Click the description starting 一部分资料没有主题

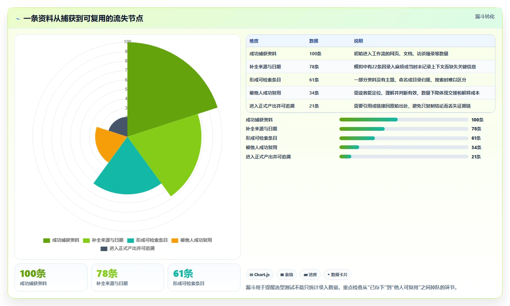click(x=410, y=80)
